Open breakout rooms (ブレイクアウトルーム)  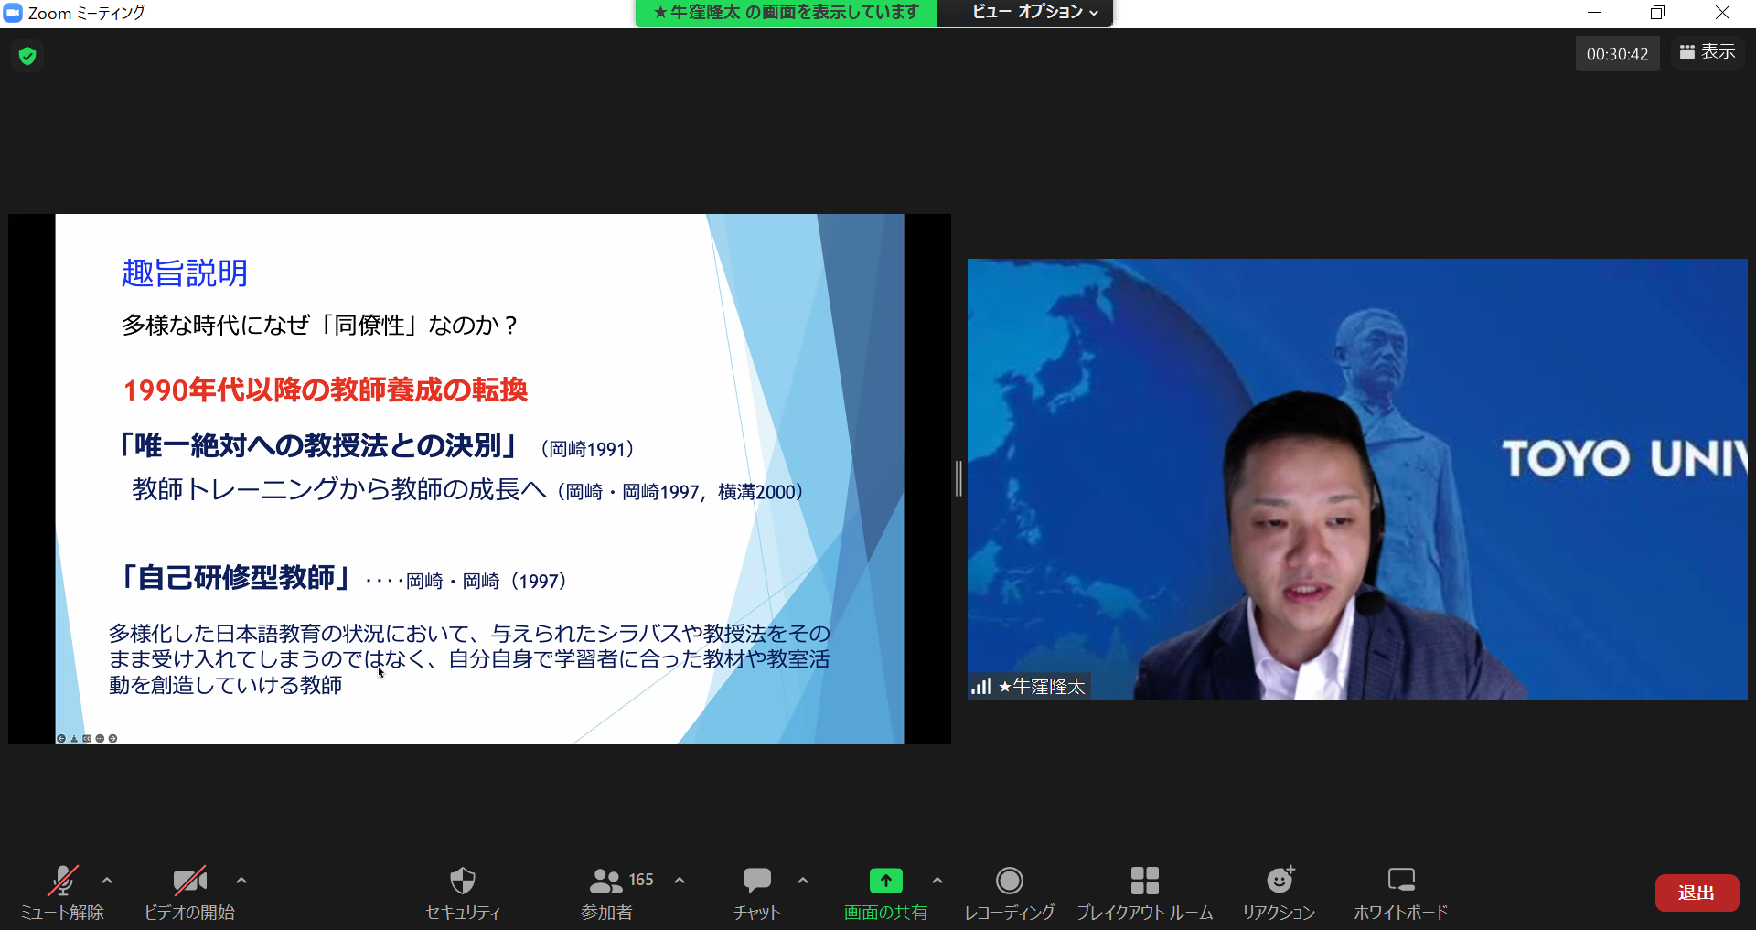click(x=1144, y=882)
